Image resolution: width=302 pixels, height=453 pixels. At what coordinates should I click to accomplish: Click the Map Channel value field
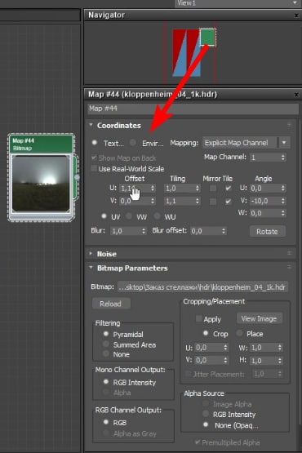click(x=265, y=158)
